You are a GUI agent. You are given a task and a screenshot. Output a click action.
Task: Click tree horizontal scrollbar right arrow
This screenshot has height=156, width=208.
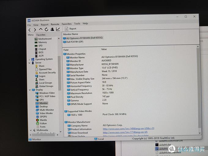[x=58, y=135]
